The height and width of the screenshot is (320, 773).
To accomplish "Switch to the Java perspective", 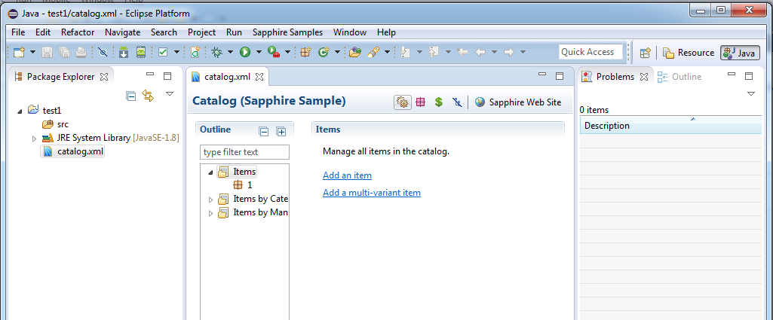I will [739, 53].
